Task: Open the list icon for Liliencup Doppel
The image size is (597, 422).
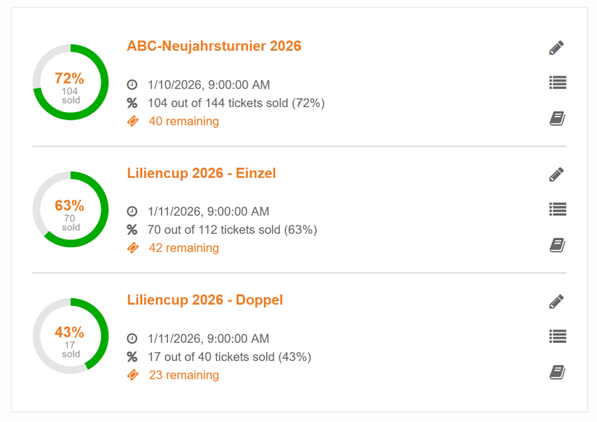Action: tap(557, 336)
